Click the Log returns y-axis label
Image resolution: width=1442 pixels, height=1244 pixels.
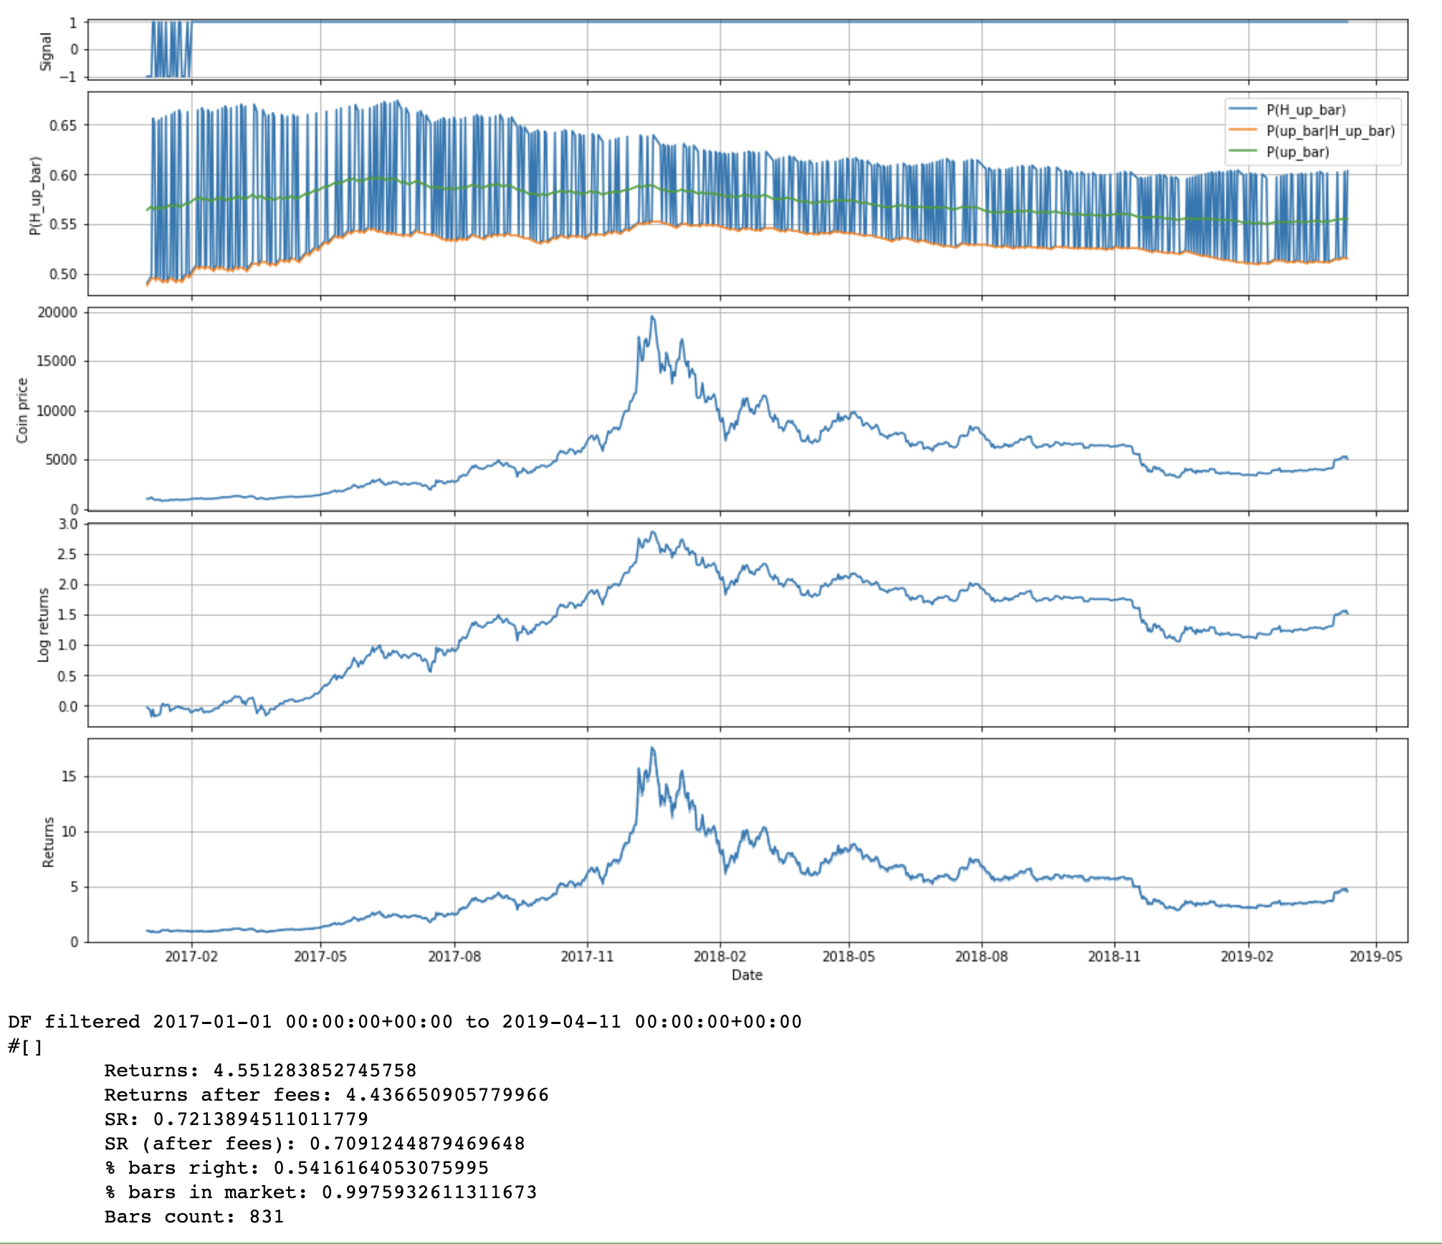click(44, 624)
